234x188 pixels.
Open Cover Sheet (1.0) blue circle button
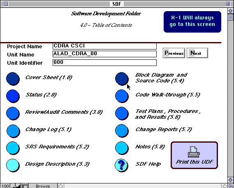coord(13,79)
